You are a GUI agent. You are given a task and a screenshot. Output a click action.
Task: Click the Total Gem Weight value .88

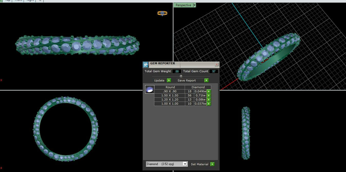click(x=177, y=71)
